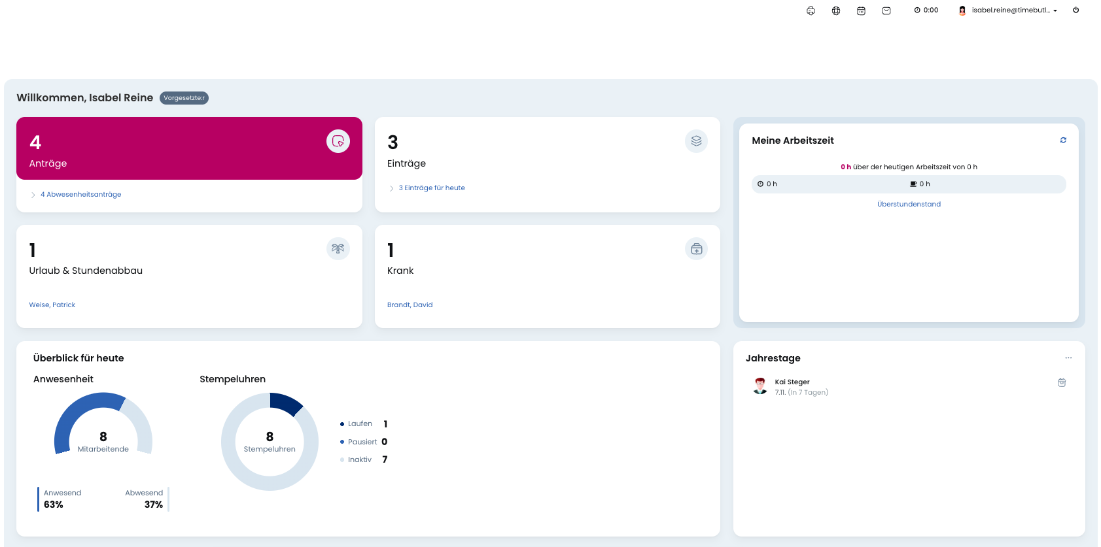Click the magenta Anträge card

pyautogui.click(x=189, y=148)
